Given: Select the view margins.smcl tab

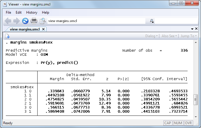Looking at the screenshot, I should pyautogui.click(x=25, y=29).
